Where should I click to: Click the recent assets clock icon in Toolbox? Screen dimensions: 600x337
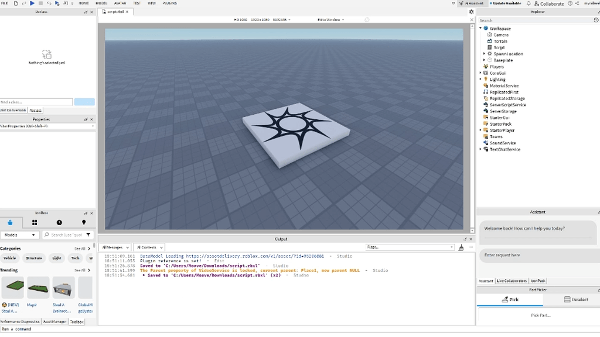(x=59, y=222)
